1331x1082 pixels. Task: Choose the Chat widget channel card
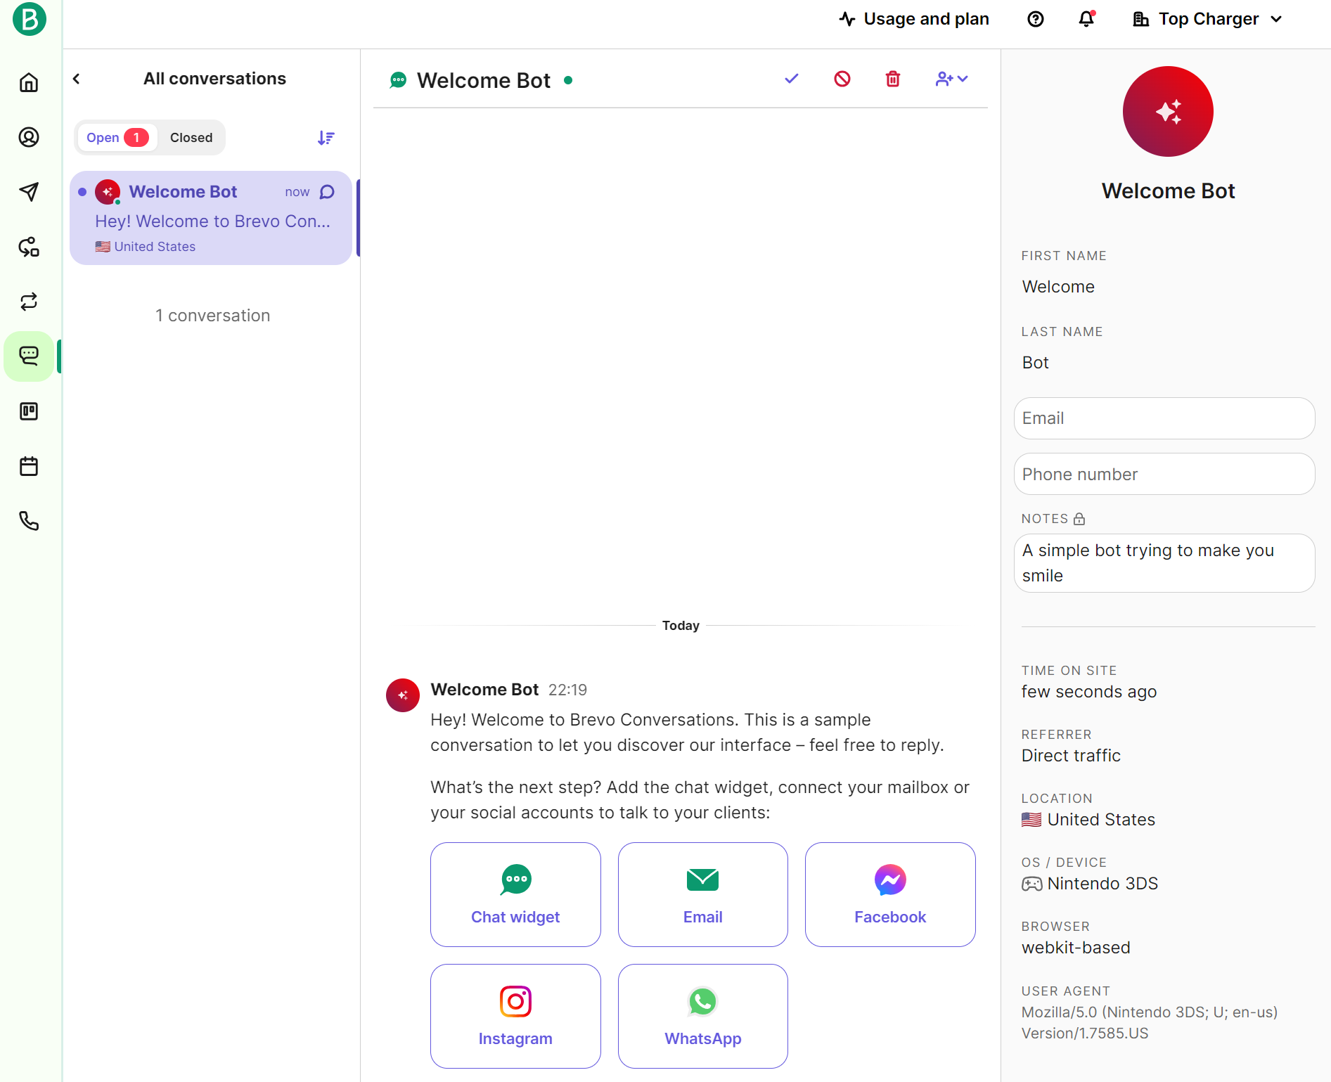[515, 895]
